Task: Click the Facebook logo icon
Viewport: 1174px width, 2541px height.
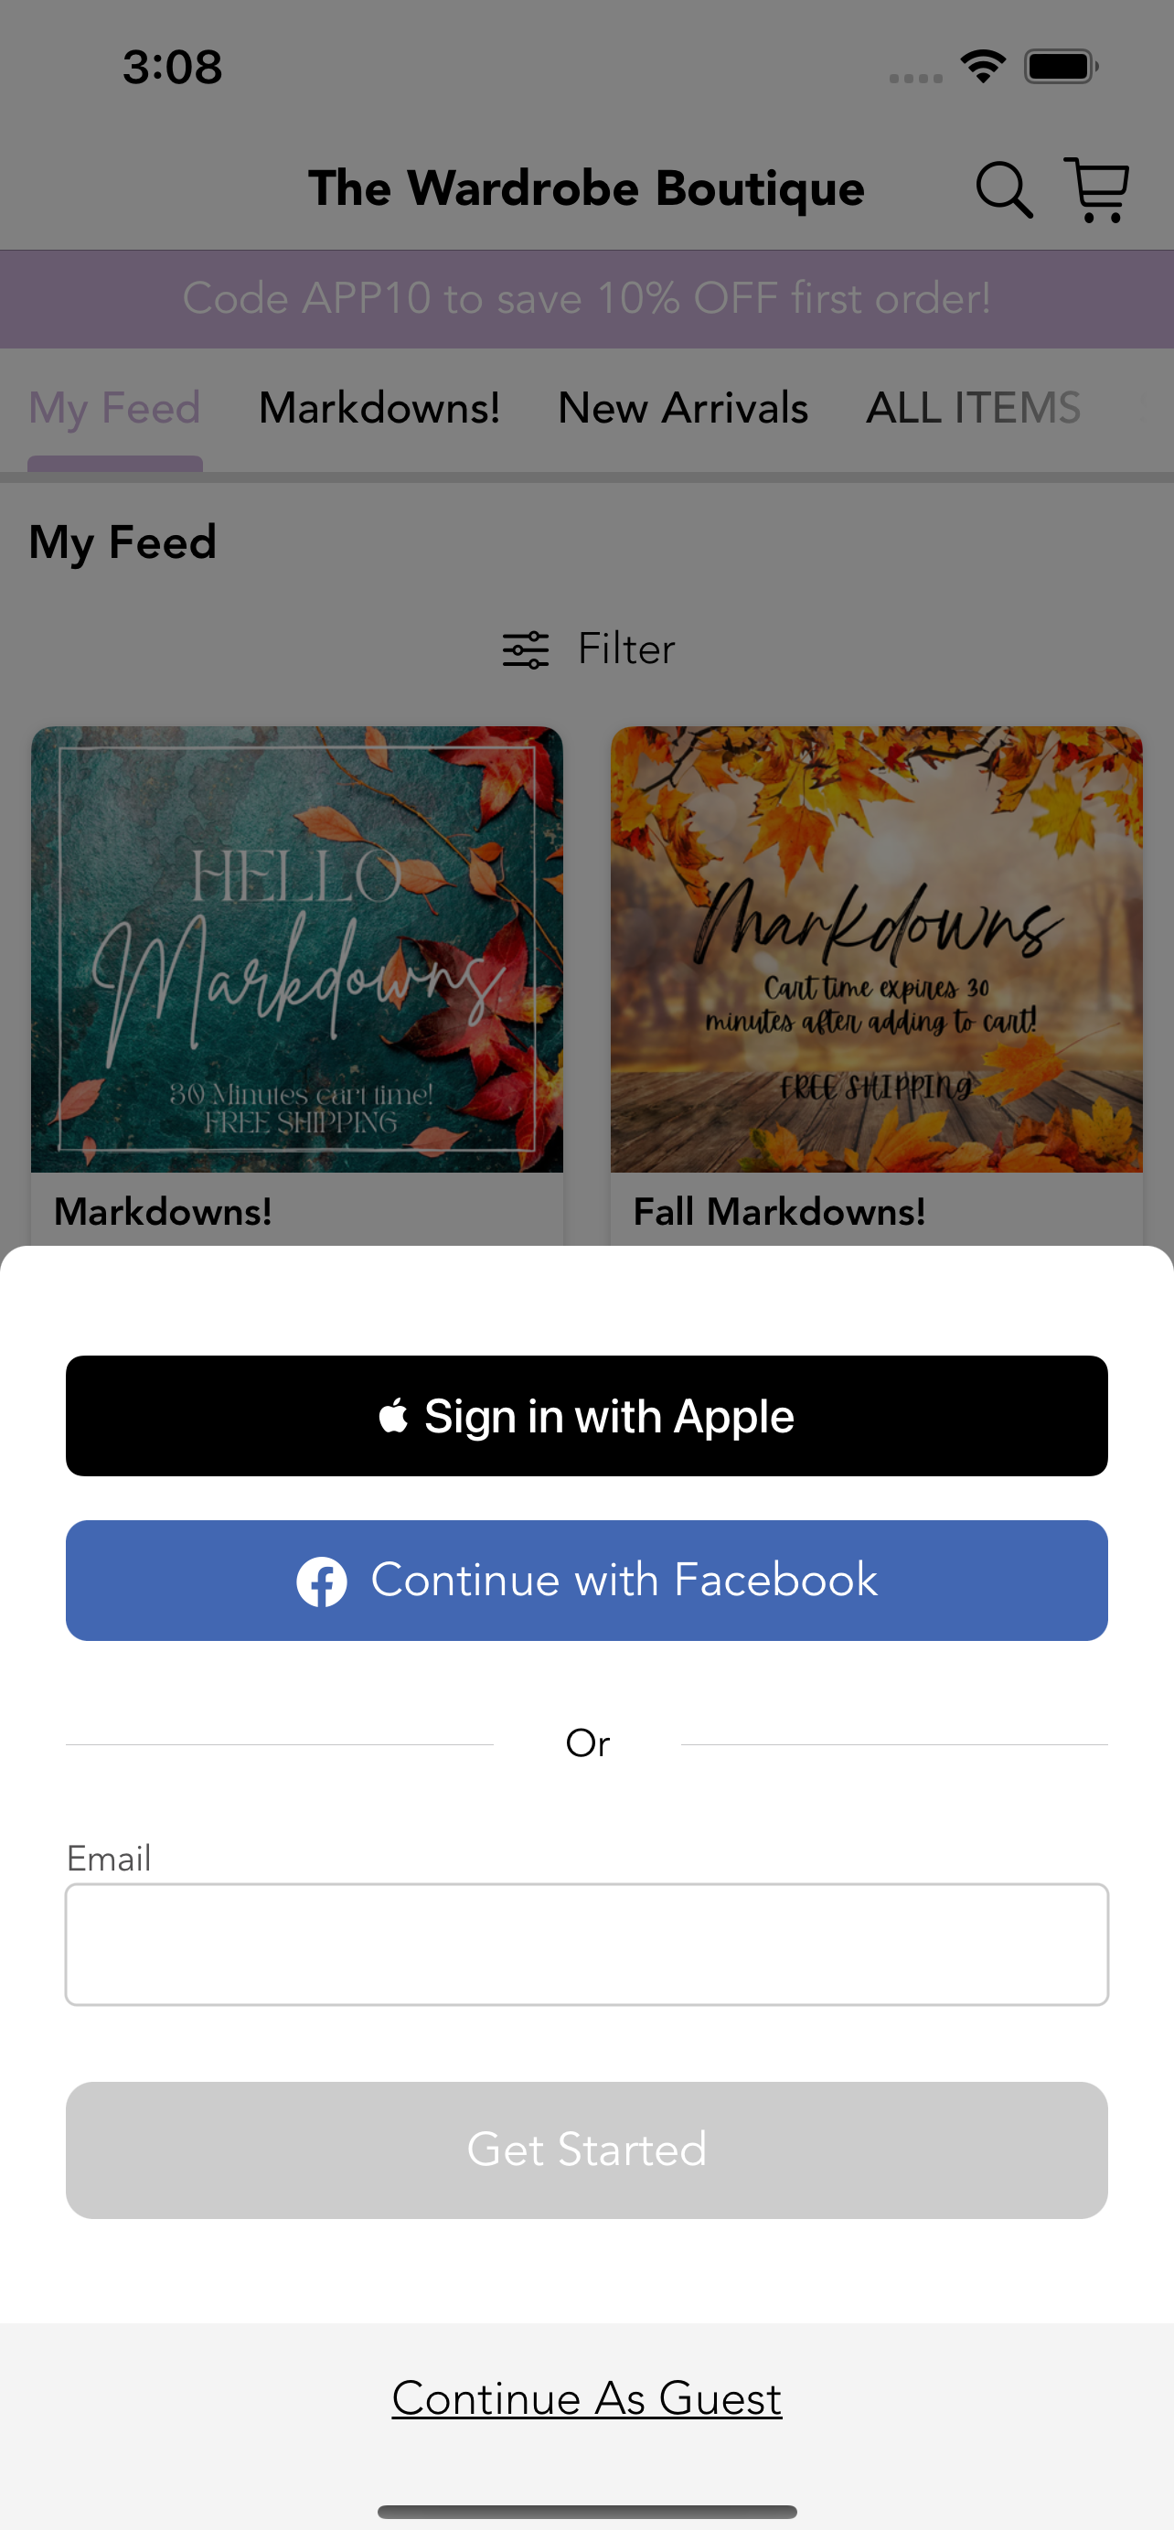Action: pyautogui.click(x=321, y=1582)
